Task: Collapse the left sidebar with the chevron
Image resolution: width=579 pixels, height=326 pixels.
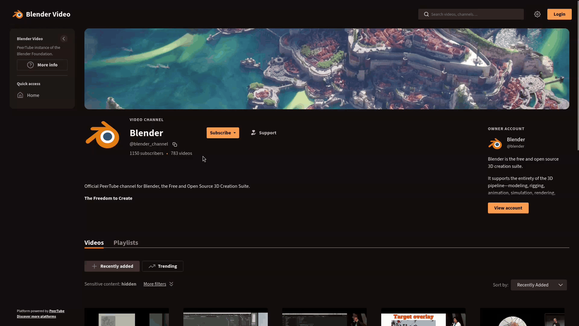Action: [64, 39]
